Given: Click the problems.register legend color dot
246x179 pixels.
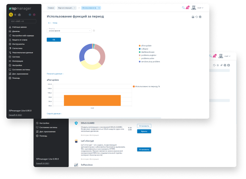Looking at the screenshot, I should (140, 55).
